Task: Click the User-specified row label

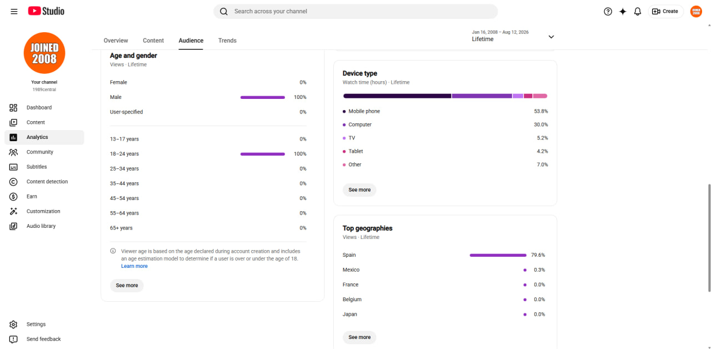Action: 126,112
